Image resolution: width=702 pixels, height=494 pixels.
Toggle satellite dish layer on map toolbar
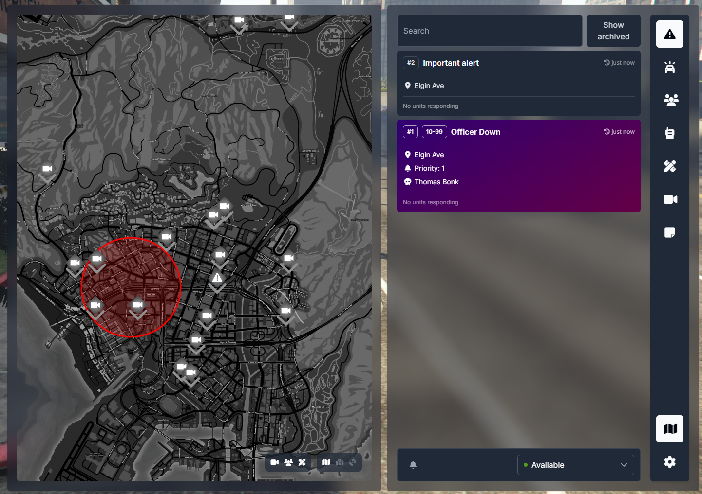(353, 462)
